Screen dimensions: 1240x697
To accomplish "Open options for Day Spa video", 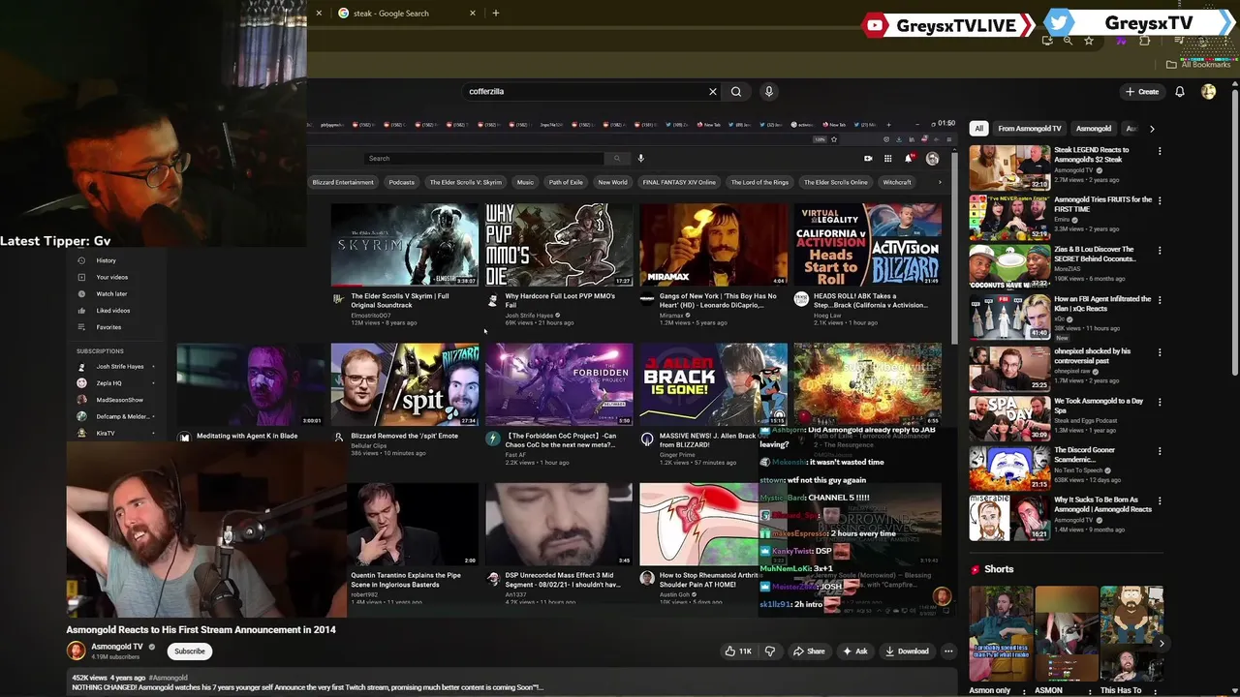I will click(1160, 402).
